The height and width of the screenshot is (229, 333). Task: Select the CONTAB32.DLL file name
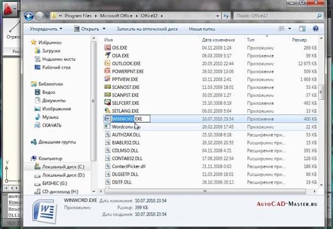click(x=127, y=159)
